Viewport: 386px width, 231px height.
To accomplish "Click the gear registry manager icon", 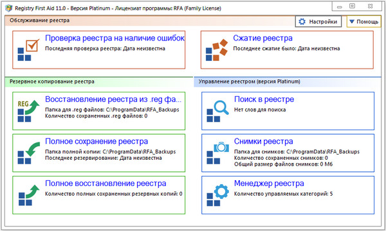I will coord(217,195).
